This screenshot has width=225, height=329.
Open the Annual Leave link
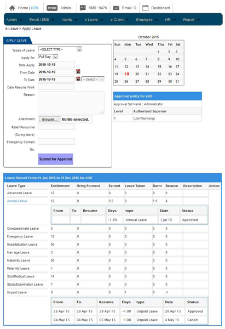[17, 201]
